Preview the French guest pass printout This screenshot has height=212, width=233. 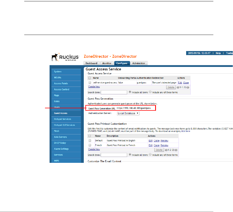164,145
